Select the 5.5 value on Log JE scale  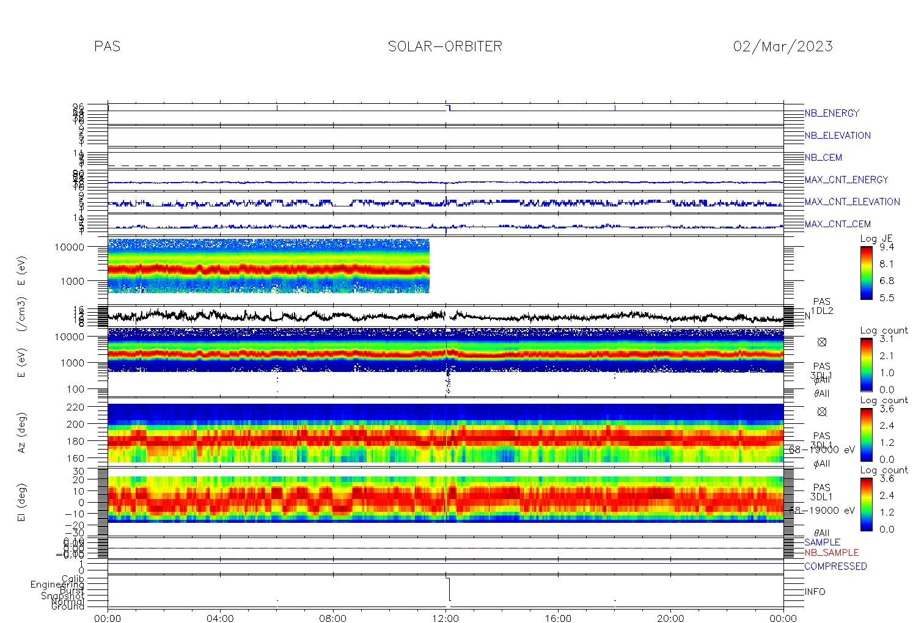point(886,297)
